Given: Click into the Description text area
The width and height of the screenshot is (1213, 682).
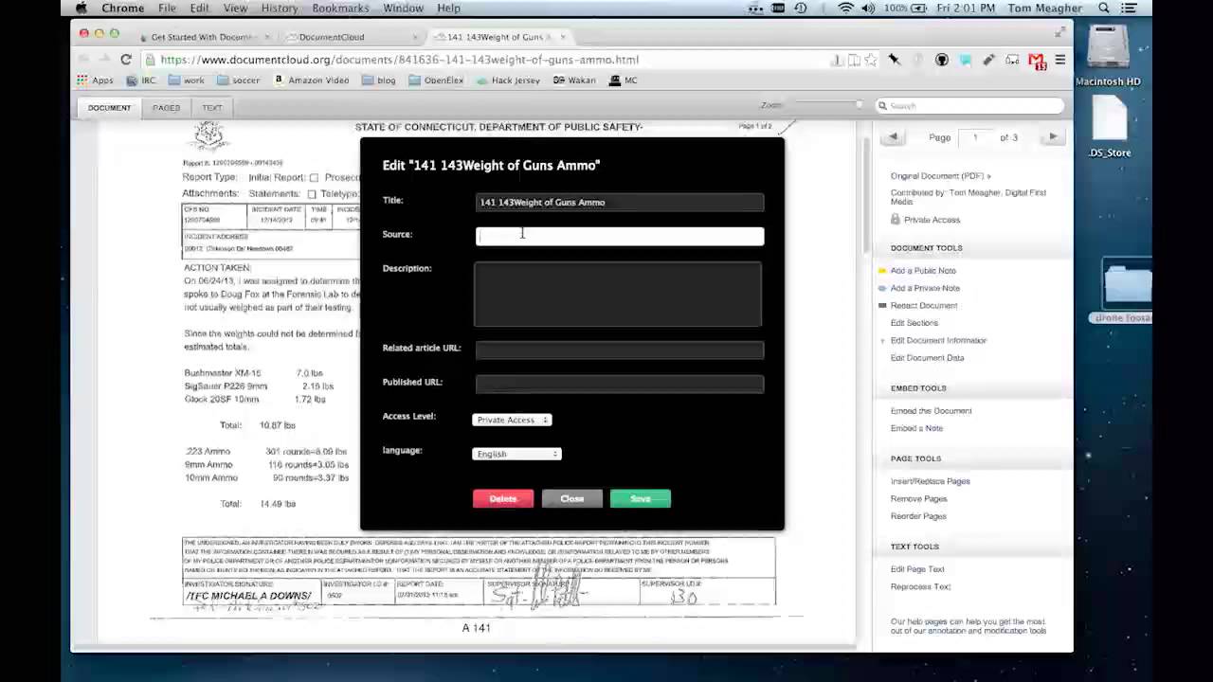Looking at the screenshot, I should [618, 295].
